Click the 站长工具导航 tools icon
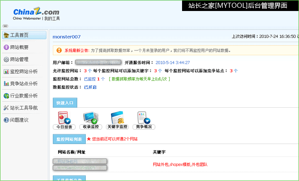 pos(6,108)
